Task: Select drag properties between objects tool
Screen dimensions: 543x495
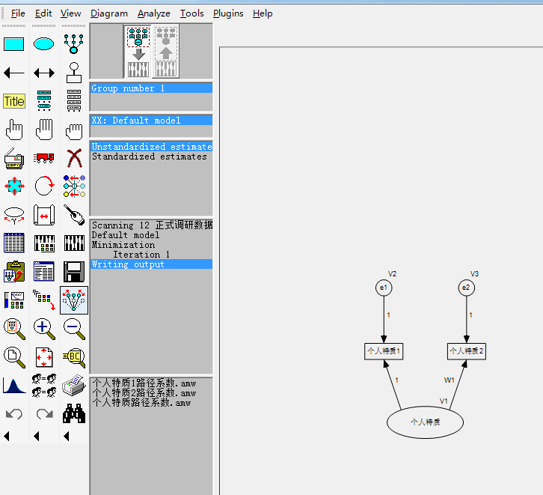Action: (x=44, y=300)
